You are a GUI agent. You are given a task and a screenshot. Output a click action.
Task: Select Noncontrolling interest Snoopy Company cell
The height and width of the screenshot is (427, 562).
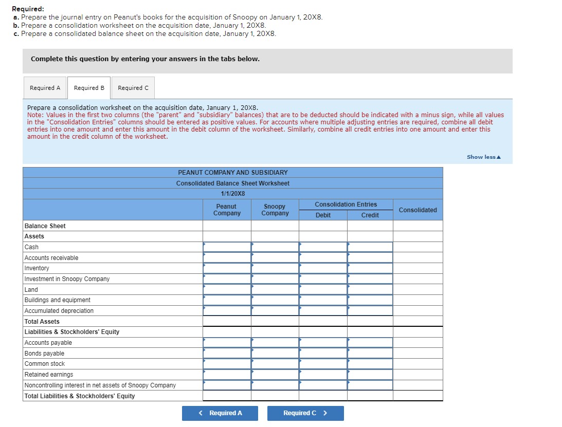(275, 385)
